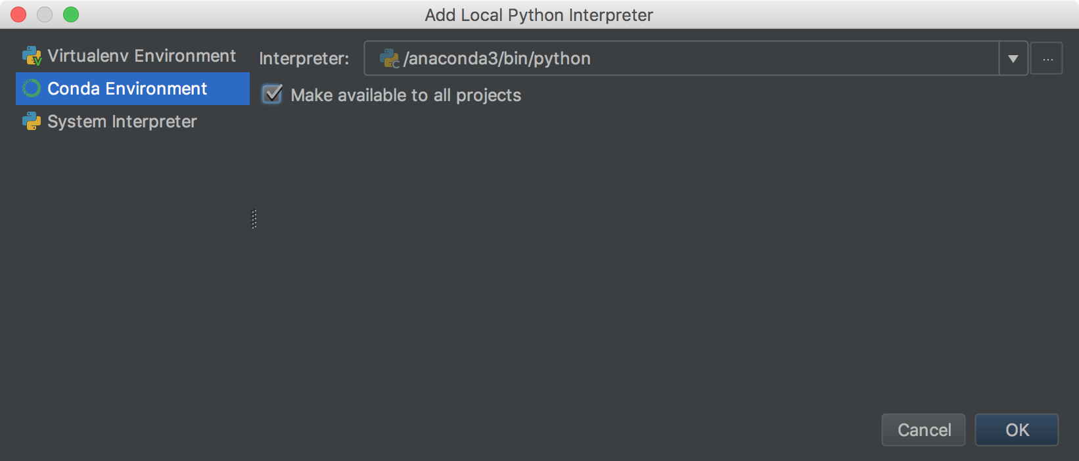
Task: Click the gray minimize window button
Action: 45,14
